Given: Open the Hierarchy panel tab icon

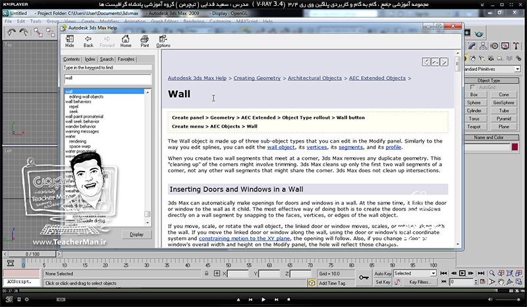Looking at the screenshot, I should [483, 45].
